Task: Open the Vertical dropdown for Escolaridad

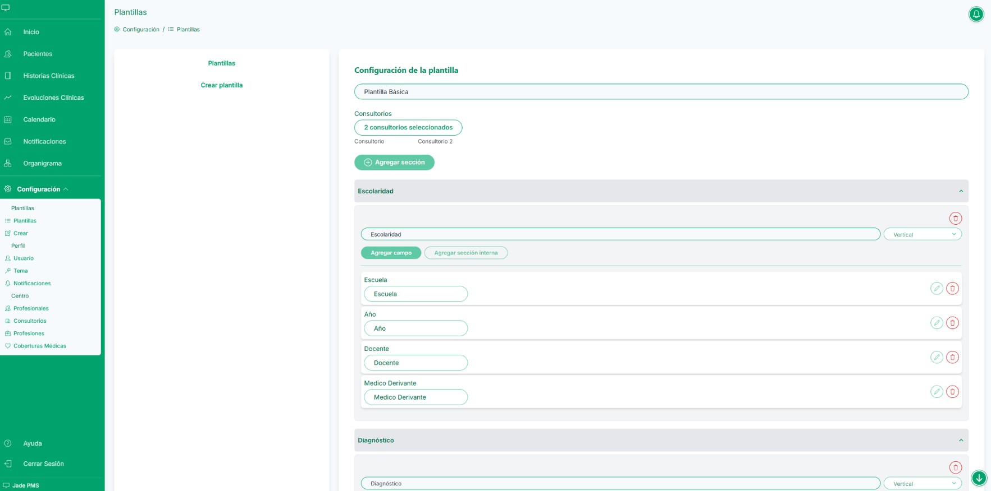Action: (923, 234)
